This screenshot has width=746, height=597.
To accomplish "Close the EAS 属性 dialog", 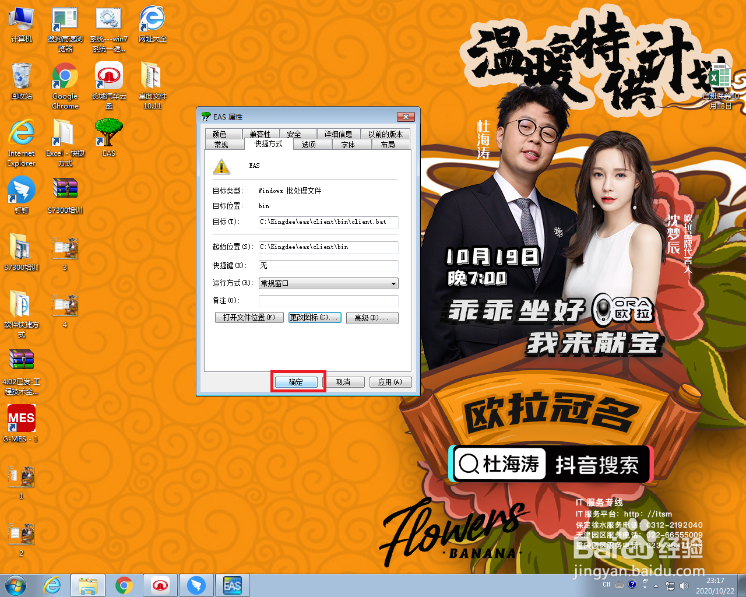I will tap(406, 117).
